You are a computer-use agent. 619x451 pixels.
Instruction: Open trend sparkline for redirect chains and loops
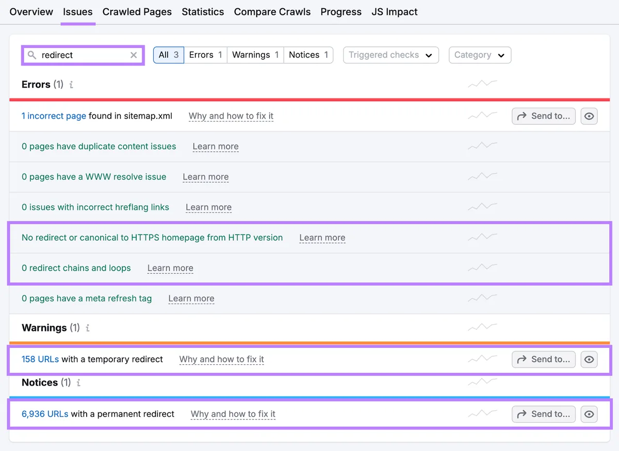[x=483, y=268]
